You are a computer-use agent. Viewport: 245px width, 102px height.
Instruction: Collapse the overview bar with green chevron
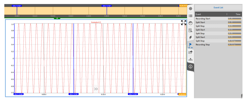pos(57,18)
